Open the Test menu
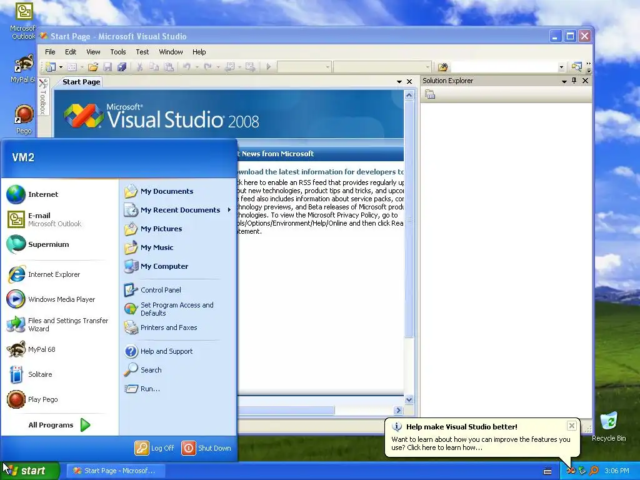This screenshot has width=640, height=480. pyautogui.click(x=142, y=52)
